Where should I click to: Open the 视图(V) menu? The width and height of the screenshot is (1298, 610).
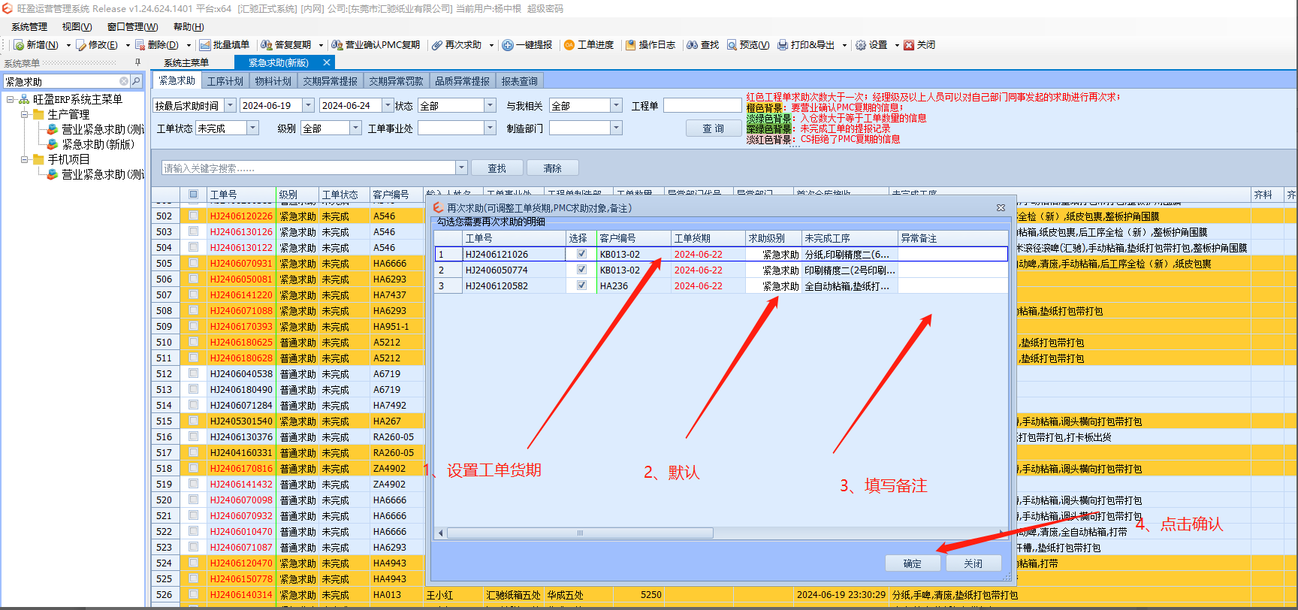[x=77, y=27]
